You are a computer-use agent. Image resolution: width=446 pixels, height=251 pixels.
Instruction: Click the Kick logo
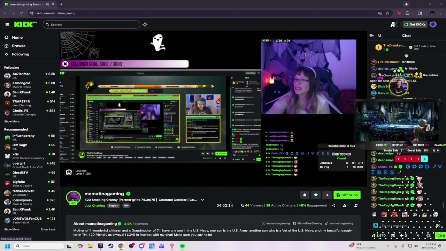(25, 24)
